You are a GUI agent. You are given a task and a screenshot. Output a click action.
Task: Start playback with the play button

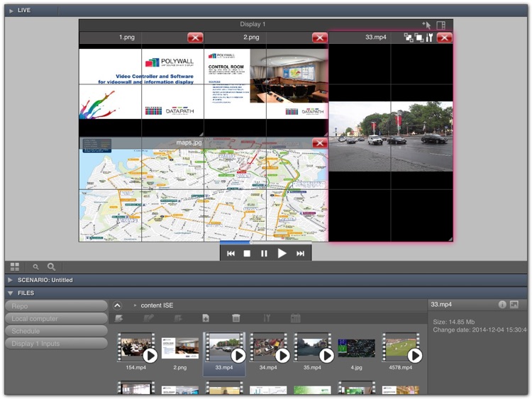point(282,253)
